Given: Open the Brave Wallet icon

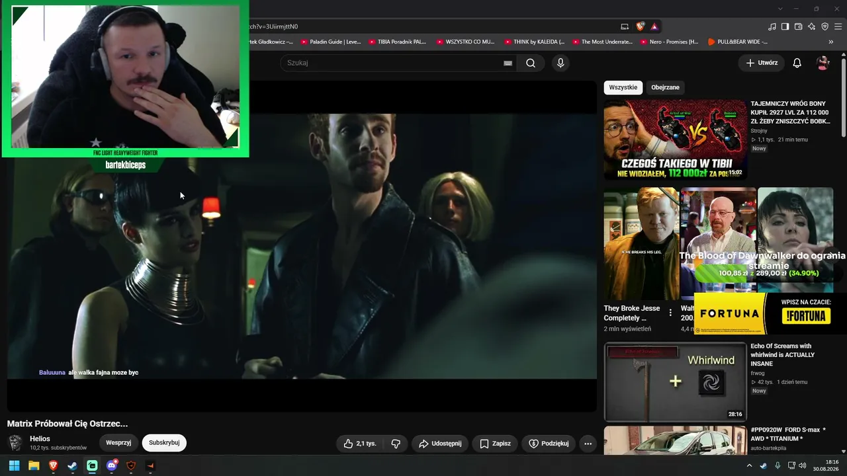Looking at the screenshot, I should pos(798,26).
